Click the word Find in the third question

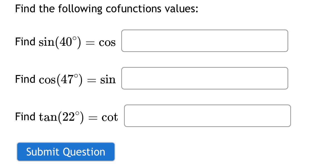(25, 116)
